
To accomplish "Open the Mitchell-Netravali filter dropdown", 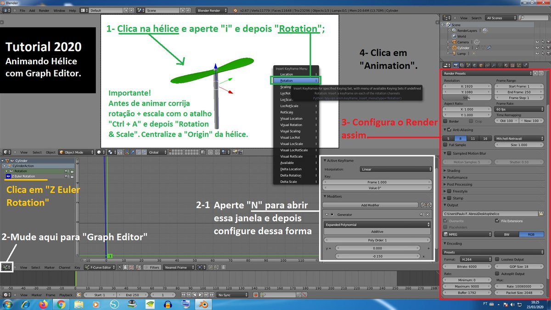I will (x=519, y=138).
